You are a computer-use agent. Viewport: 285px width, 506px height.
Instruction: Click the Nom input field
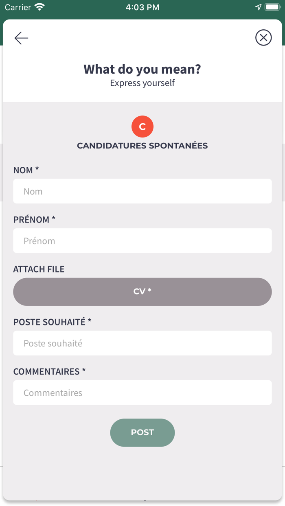coord(142,191)
